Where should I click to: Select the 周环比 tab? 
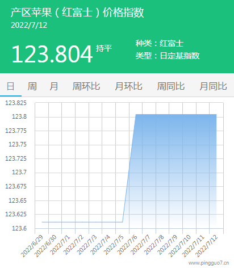[86, 86]
